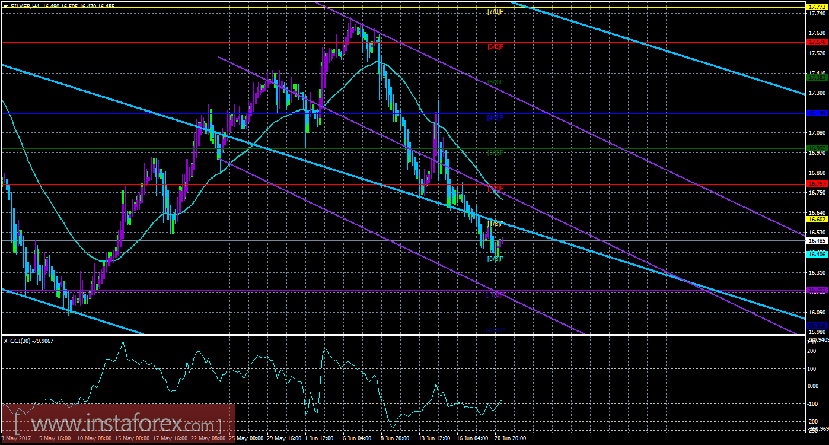Click the 8 Jun 20:00 time label

(396, 438)
